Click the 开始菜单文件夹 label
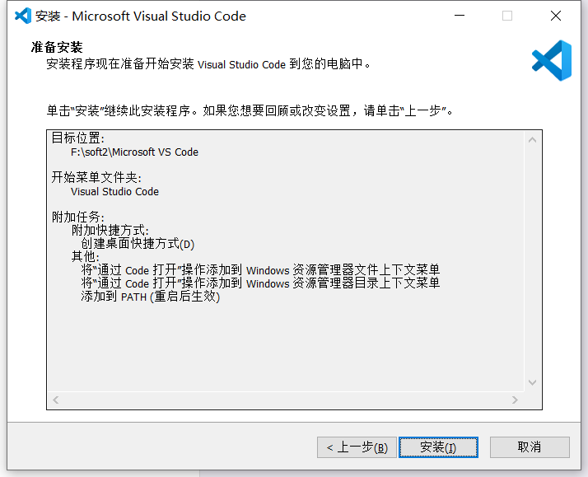588x477 pixels. [96, 177]
